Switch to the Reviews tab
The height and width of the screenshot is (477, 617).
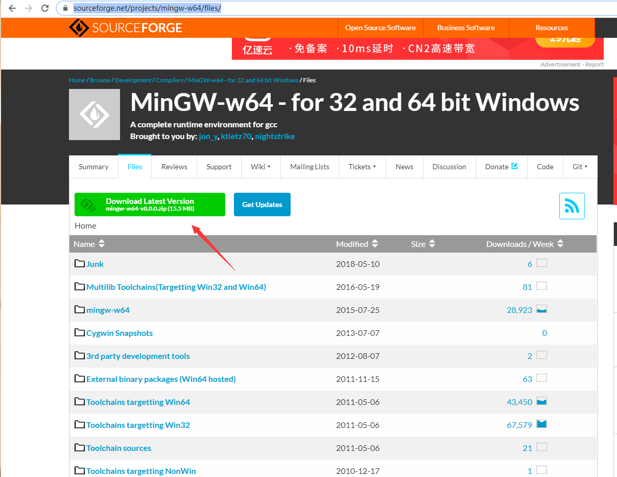coord(174,167)
